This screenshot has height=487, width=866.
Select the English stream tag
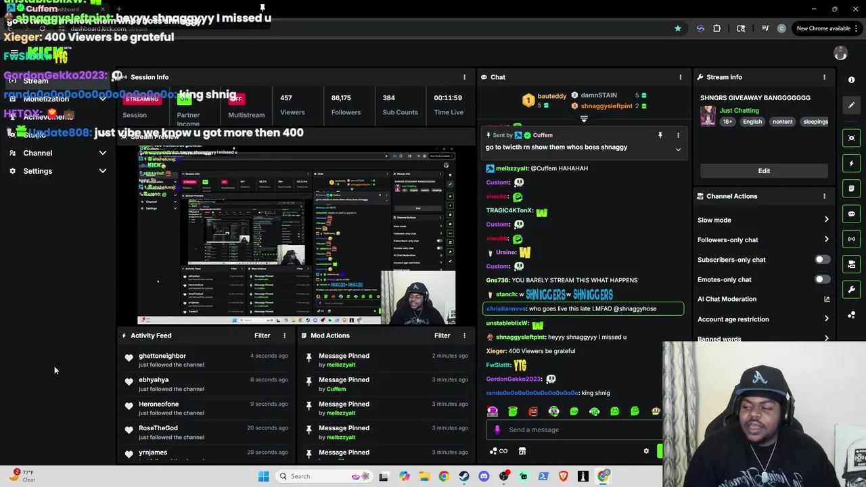pyautogui.click(x=752, y=122)
